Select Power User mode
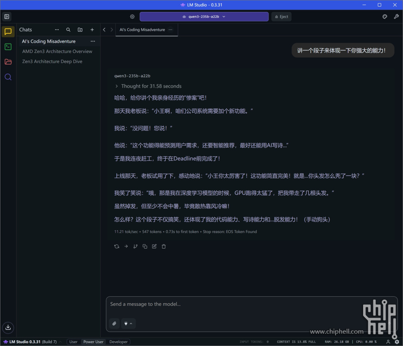Viewport: 403px width, 346px height. click(x=93, y=342)
